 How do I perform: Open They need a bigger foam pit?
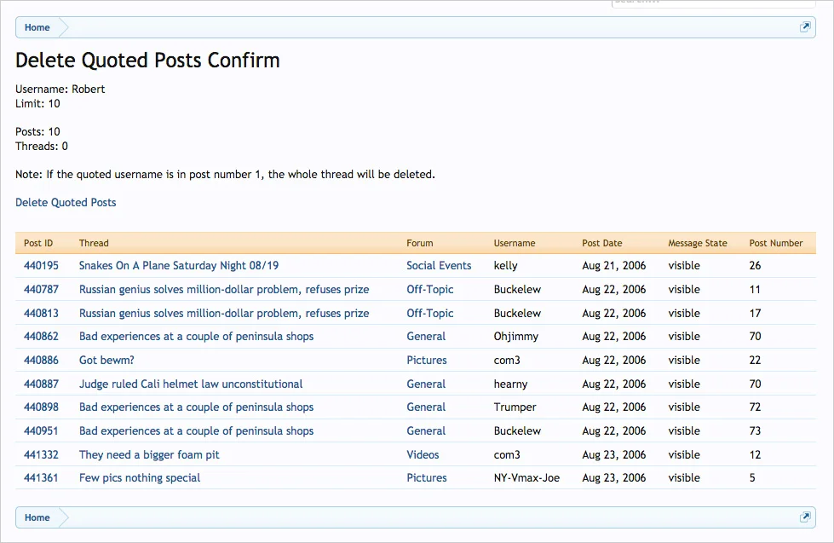click(149, 455)
